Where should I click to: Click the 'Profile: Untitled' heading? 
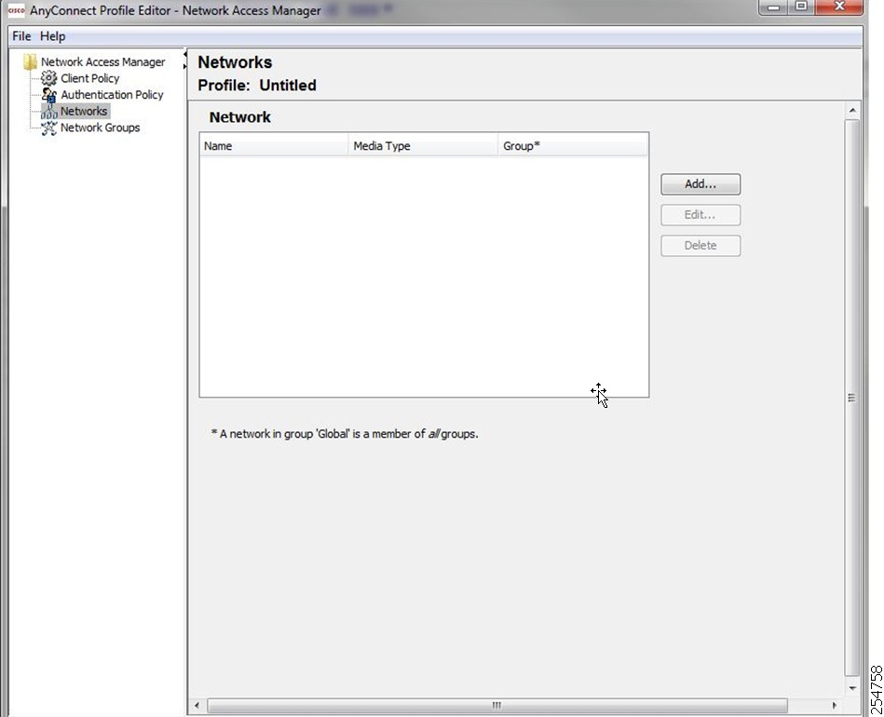(257, 86)
